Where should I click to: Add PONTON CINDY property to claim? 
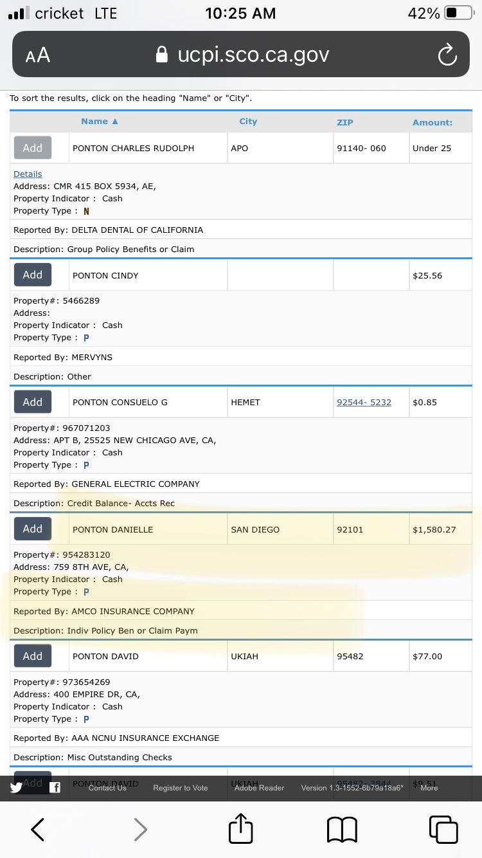click(33, 275)
